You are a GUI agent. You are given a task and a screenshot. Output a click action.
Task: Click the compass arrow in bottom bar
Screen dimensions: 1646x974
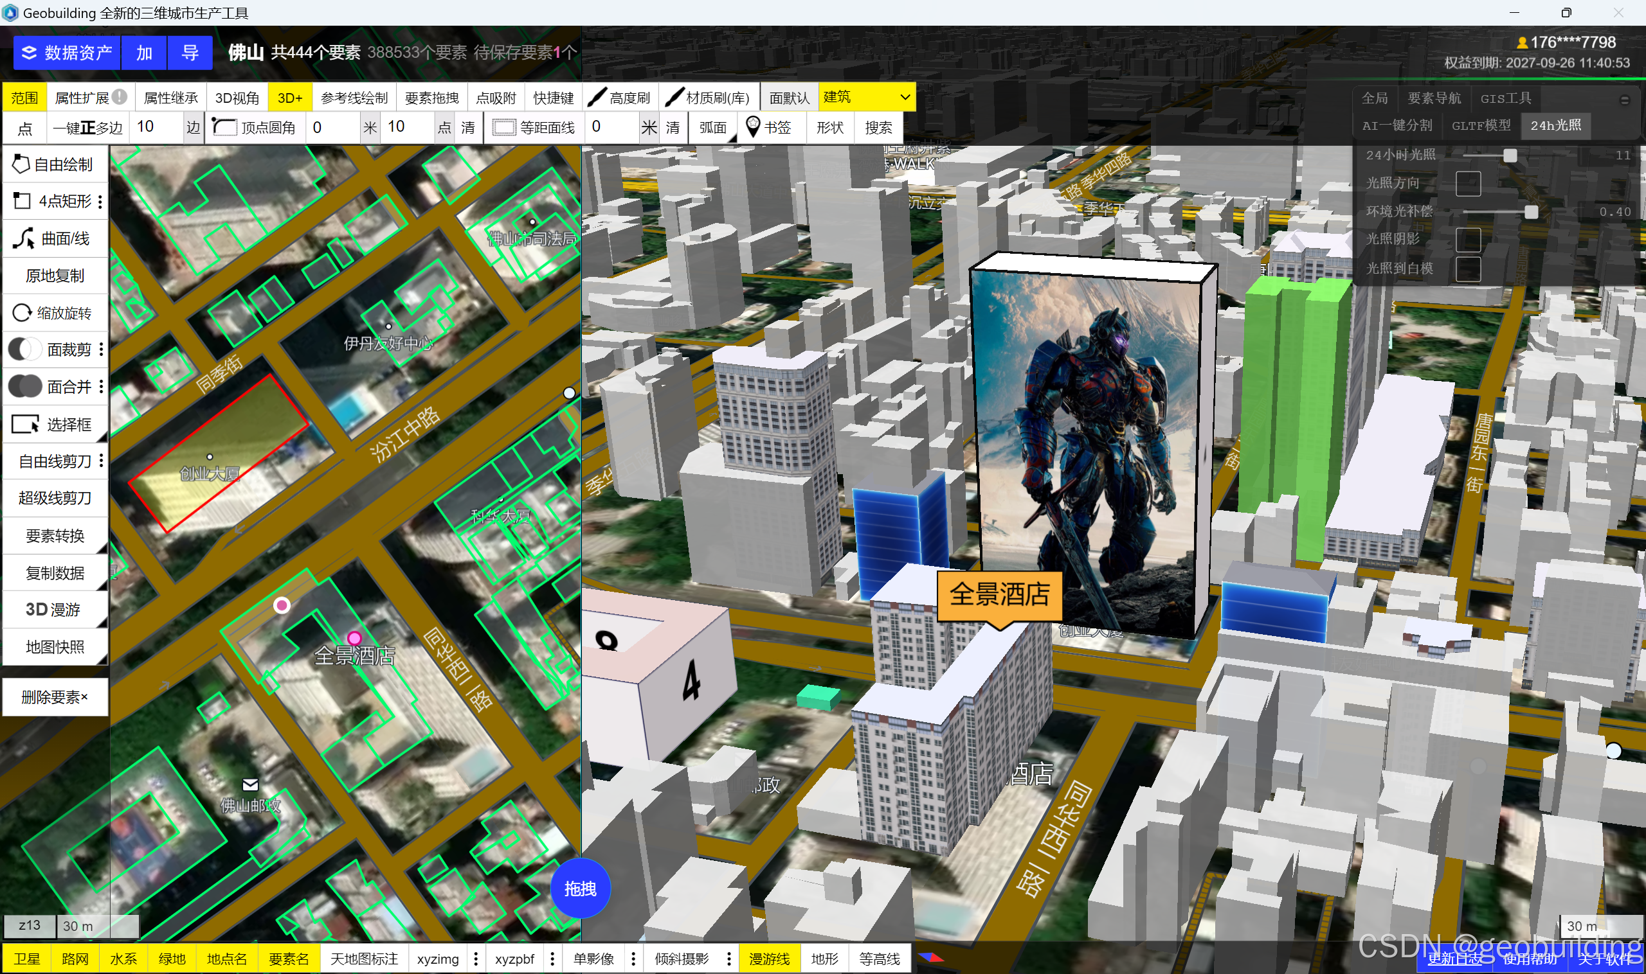(931, 957)
